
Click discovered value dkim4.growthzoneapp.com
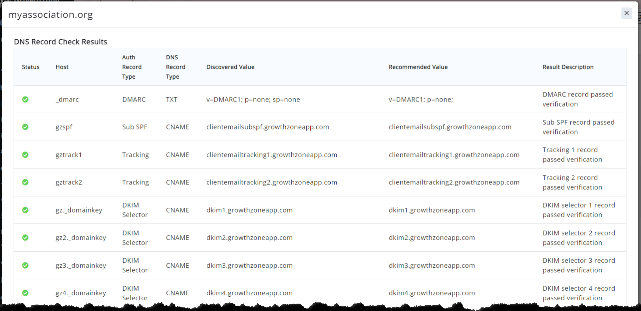point(249,293)
